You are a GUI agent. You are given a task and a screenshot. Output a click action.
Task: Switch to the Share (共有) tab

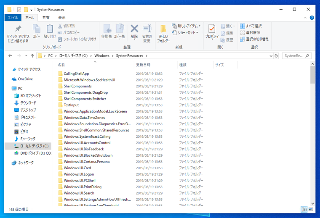[46, 18]
